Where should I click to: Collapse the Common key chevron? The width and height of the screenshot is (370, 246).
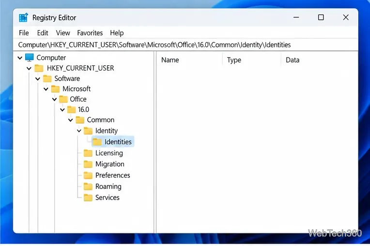(x=71, y=120)
